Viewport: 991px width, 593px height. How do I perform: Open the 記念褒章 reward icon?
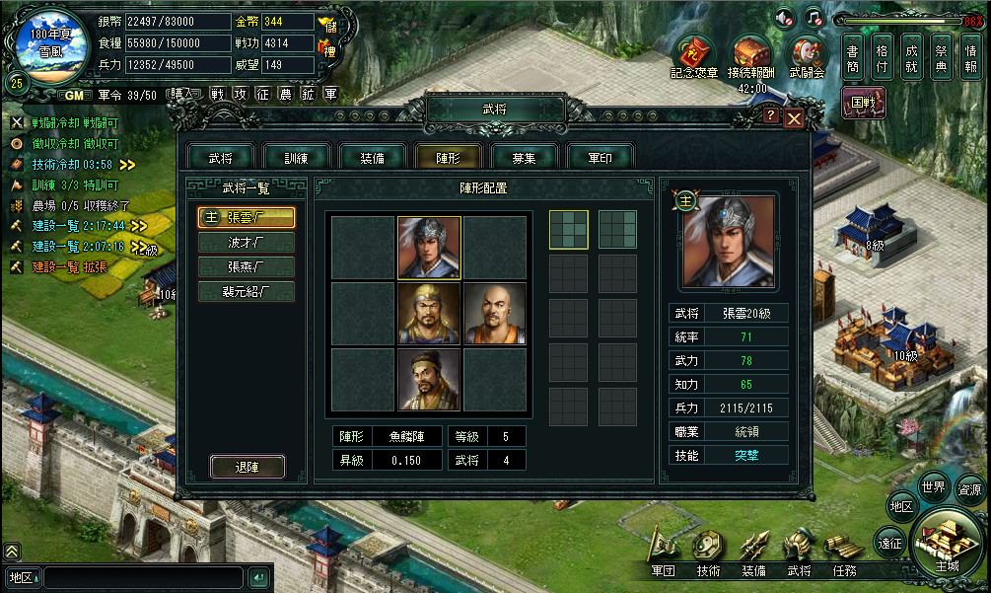(694, 57)
